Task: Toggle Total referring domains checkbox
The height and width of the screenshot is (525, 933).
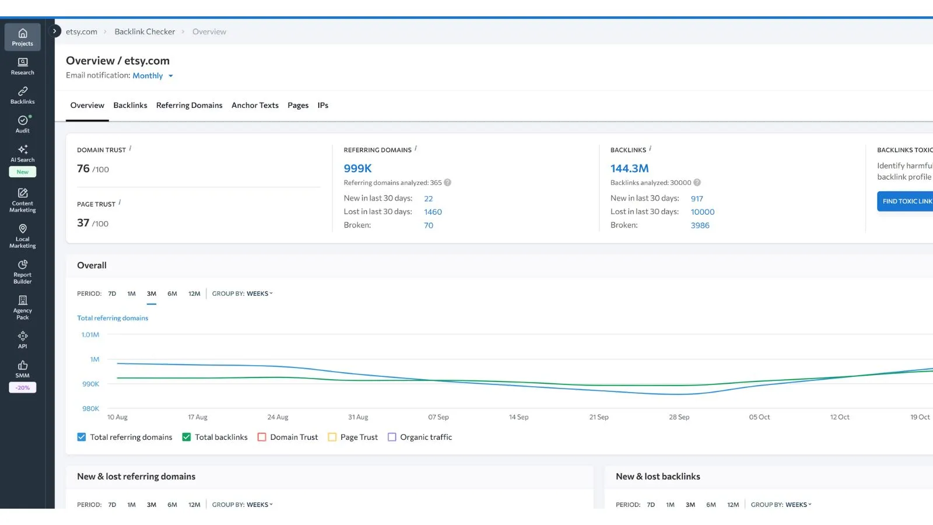Action: point(82,437)
